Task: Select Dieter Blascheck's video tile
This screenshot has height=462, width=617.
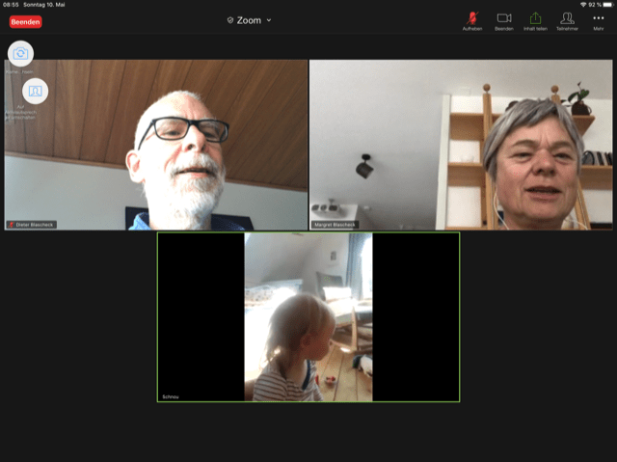Action: tap(156, 145)
